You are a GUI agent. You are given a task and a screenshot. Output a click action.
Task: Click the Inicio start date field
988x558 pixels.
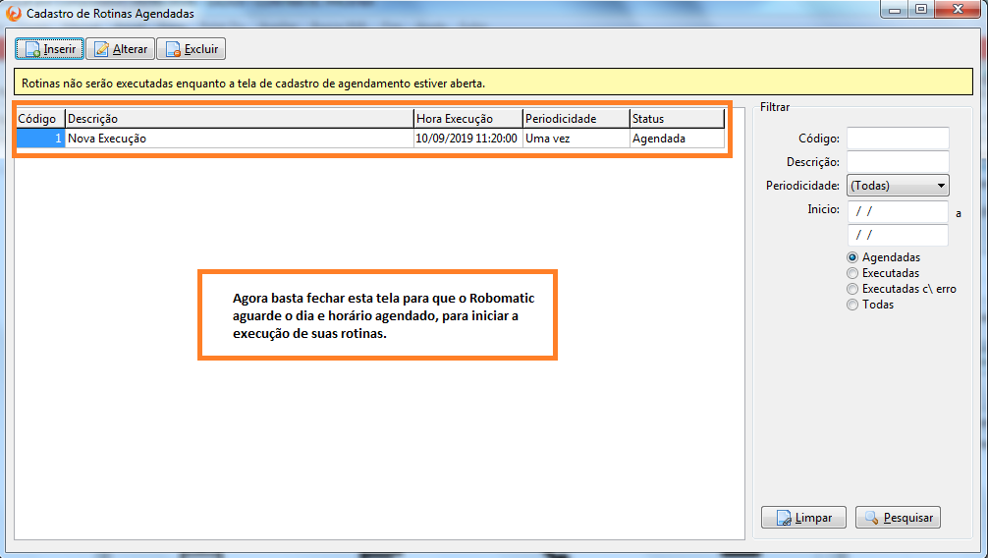(x=898, y=211)
